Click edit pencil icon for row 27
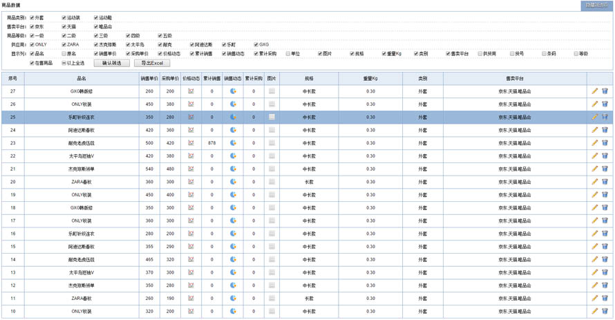Viewport: 615px width, 320px height. pyautogui.click(x=595, y=91)
